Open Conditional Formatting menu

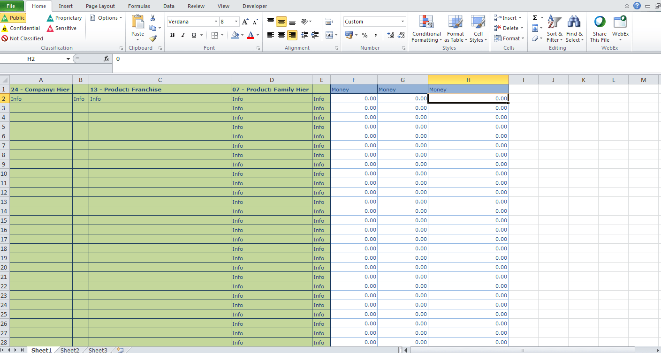tap(426, 29)
